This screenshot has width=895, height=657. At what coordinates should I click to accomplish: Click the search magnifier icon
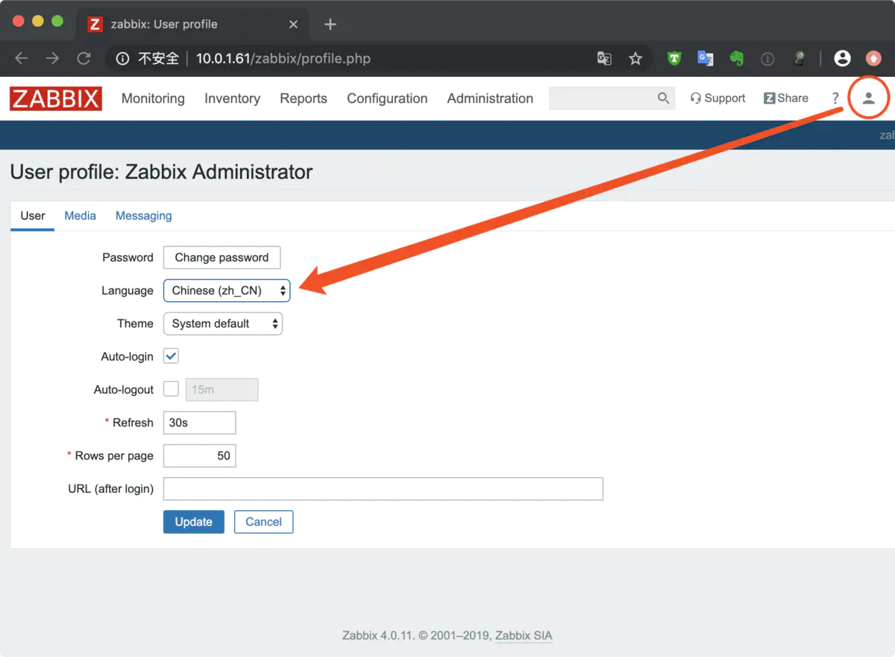pos(663,98)
